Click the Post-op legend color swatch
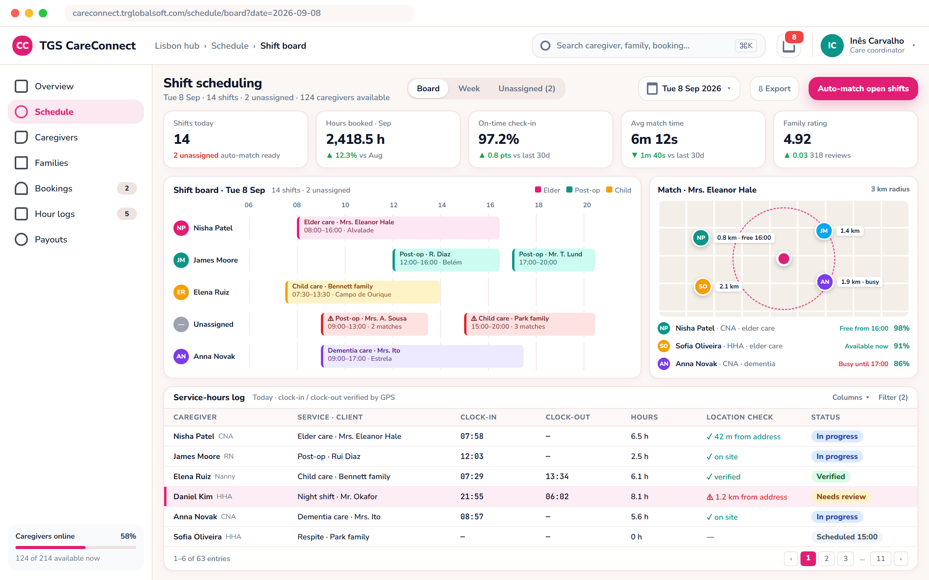Screen dimensions: 929x580 coord(569,189)
